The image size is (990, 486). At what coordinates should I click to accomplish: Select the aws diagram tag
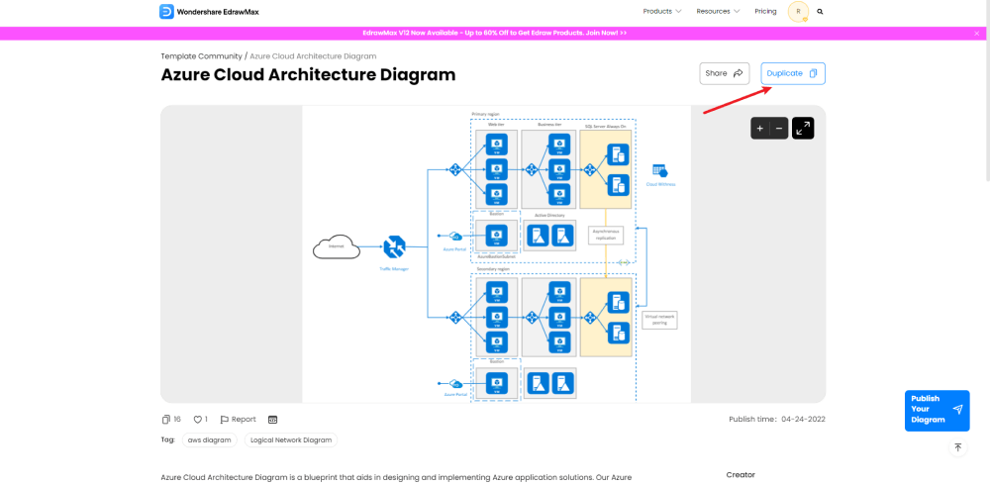coord(210,439)
